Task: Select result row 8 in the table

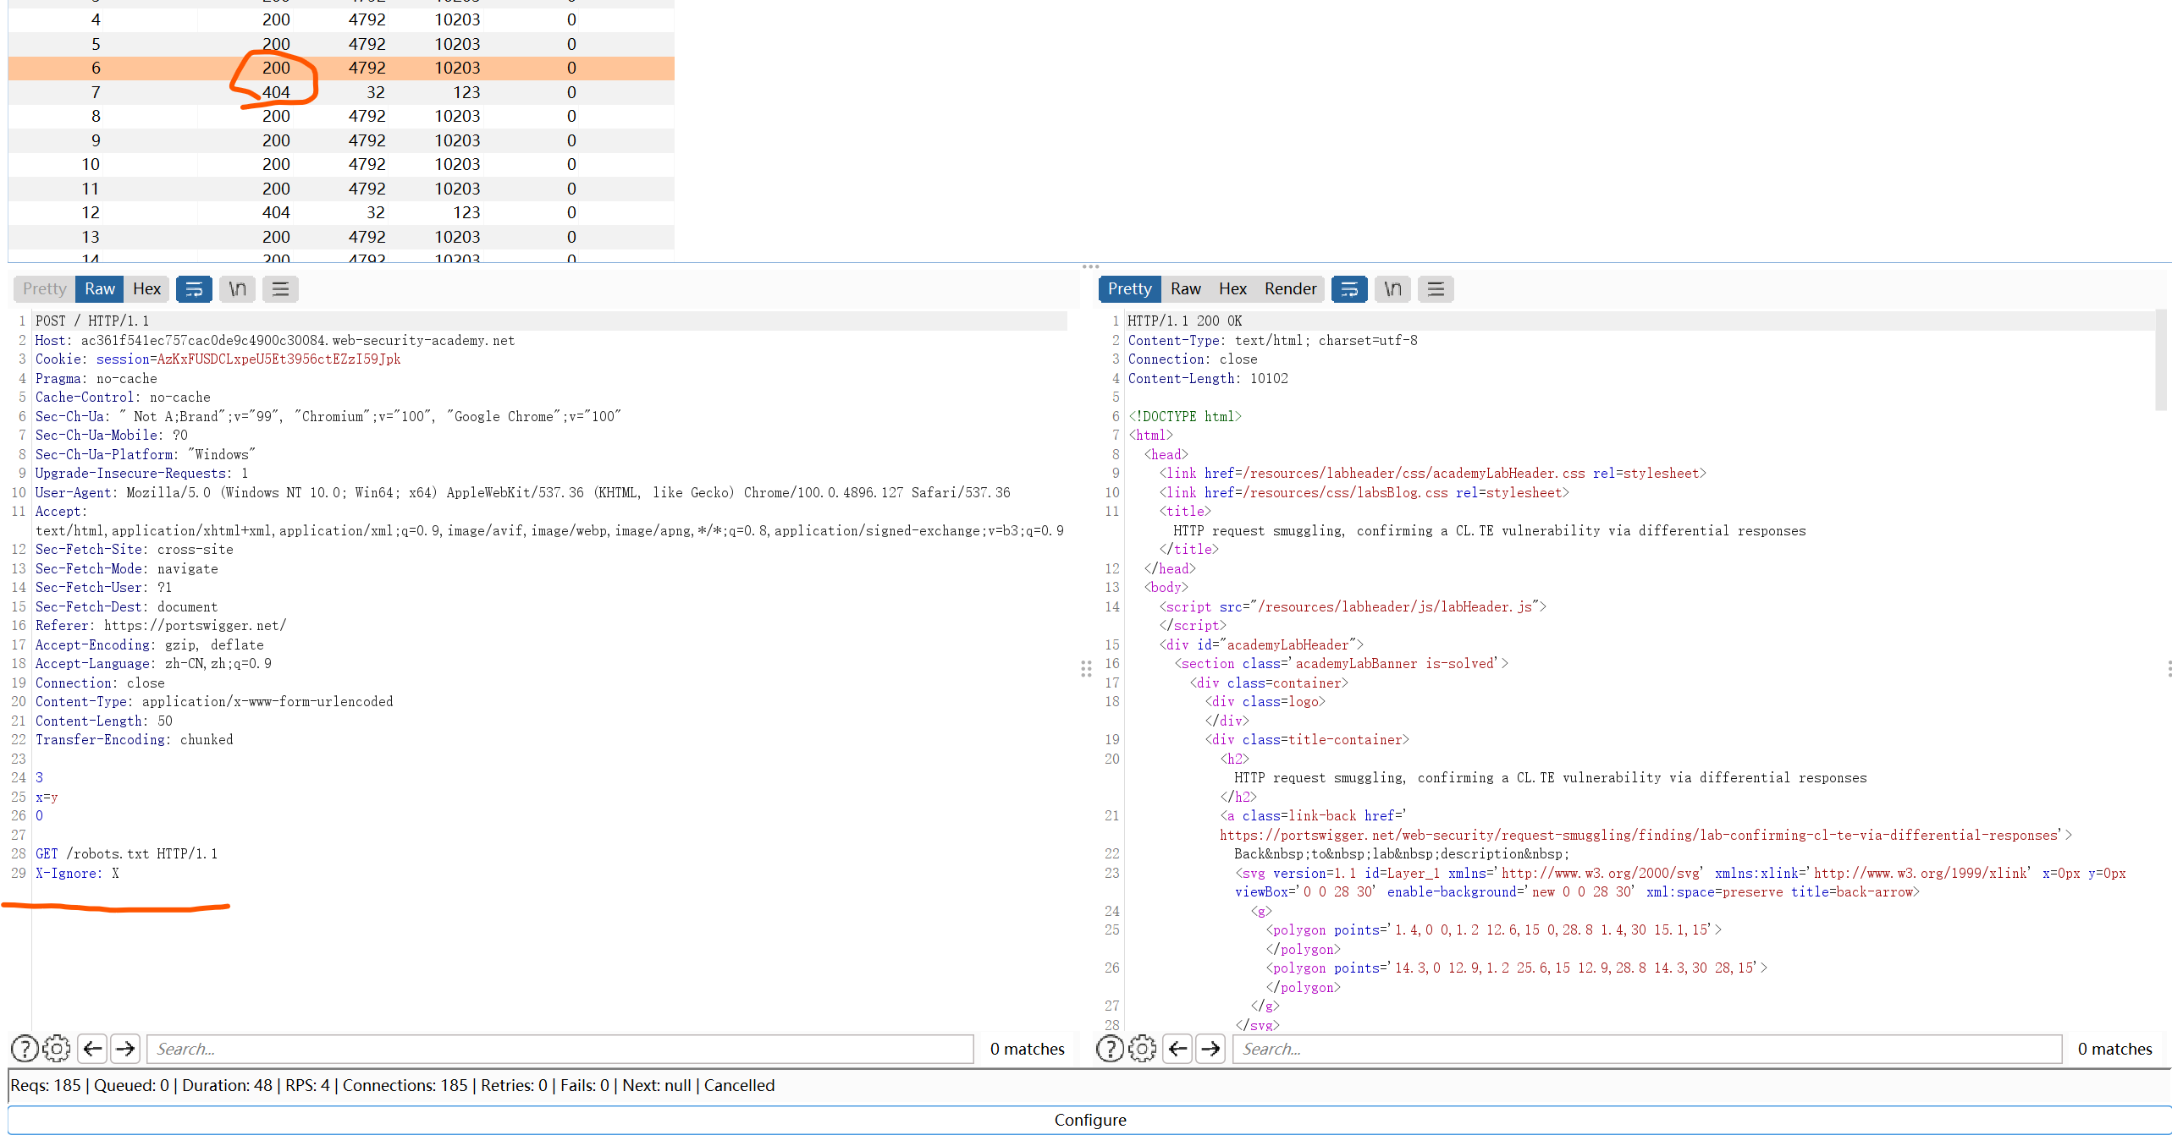Action: click(x=341, y=116)
